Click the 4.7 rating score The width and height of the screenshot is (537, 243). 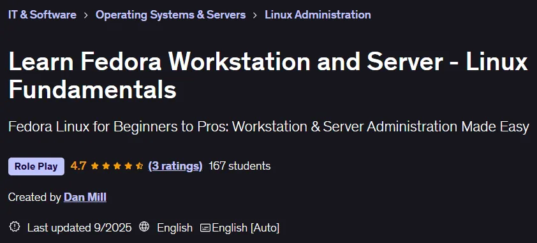78,166
